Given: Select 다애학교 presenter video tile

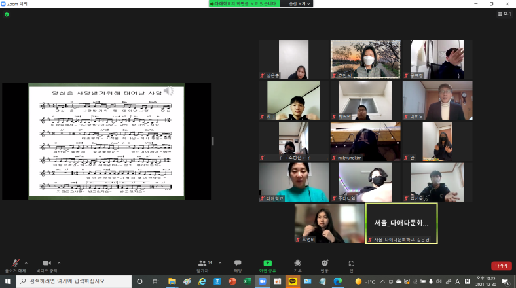Looking at the screenshot, I should (293, 182).
